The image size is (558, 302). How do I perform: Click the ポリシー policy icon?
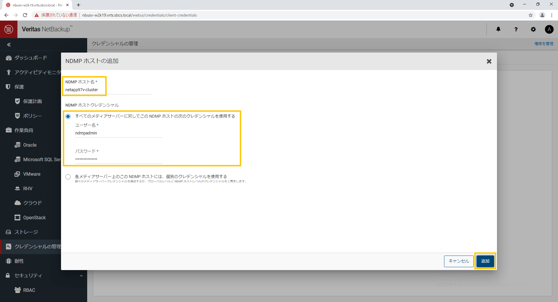[17, 116]
